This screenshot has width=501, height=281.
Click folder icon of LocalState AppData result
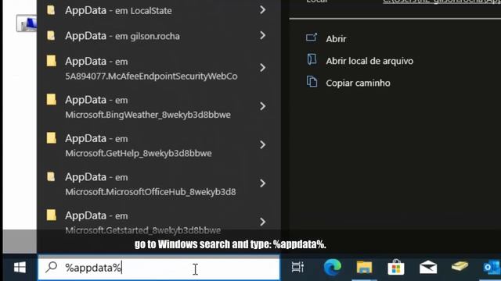click(x=51, y=10)
